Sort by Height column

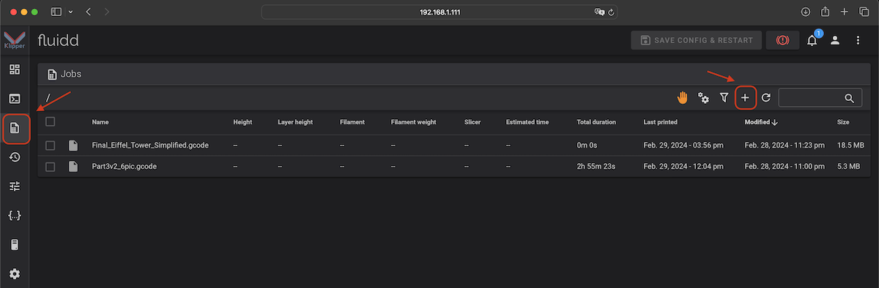click(242, 122)
